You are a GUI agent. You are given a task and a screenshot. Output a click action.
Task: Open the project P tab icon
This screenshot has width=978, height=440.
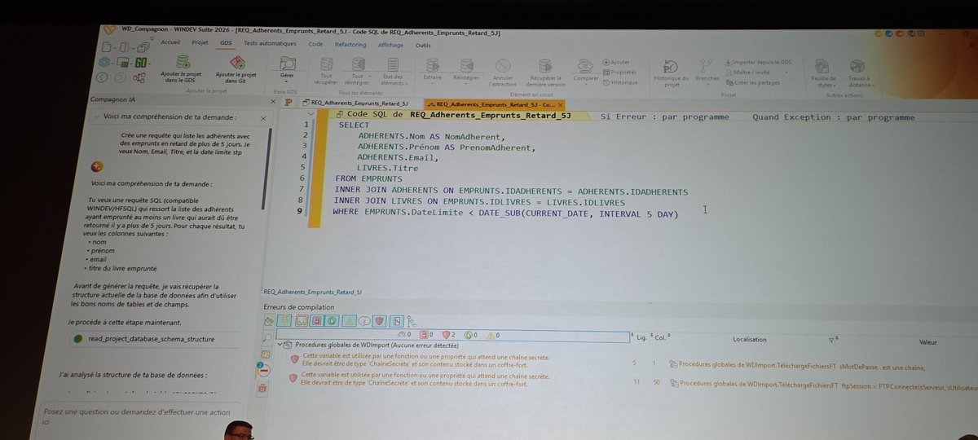pyautogui.click(x=288, y=103)
